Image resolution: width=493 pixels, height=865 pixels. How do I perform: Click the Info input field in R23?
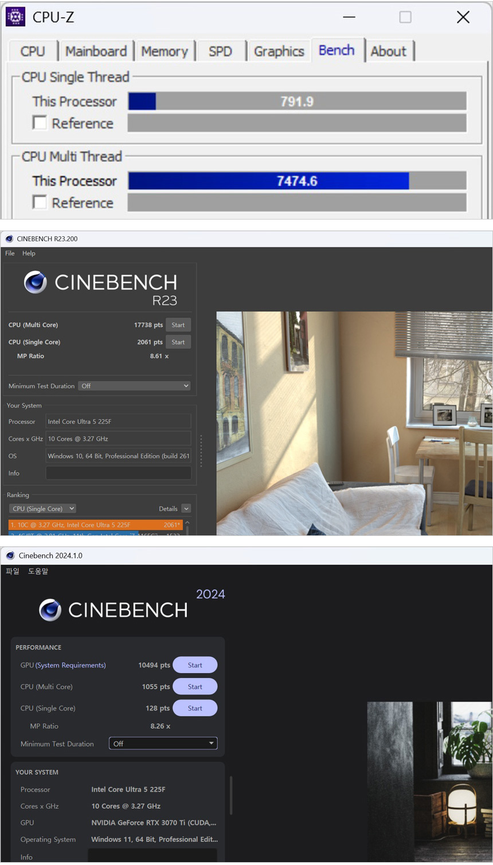point(118,473)
